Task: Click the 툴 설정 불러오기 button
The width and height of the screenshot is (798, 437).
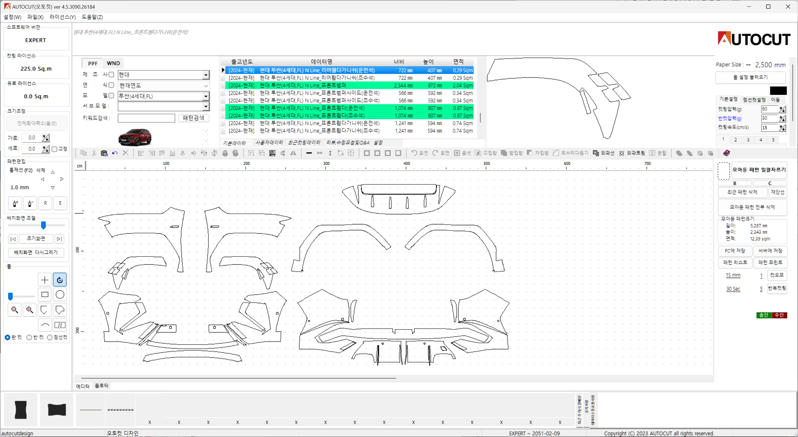Action: coord(750,78)
